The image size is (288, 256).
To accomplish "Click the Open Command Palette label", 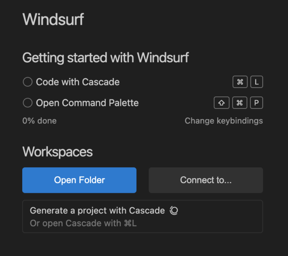I will pyautogui.click(x=87, y=103).
